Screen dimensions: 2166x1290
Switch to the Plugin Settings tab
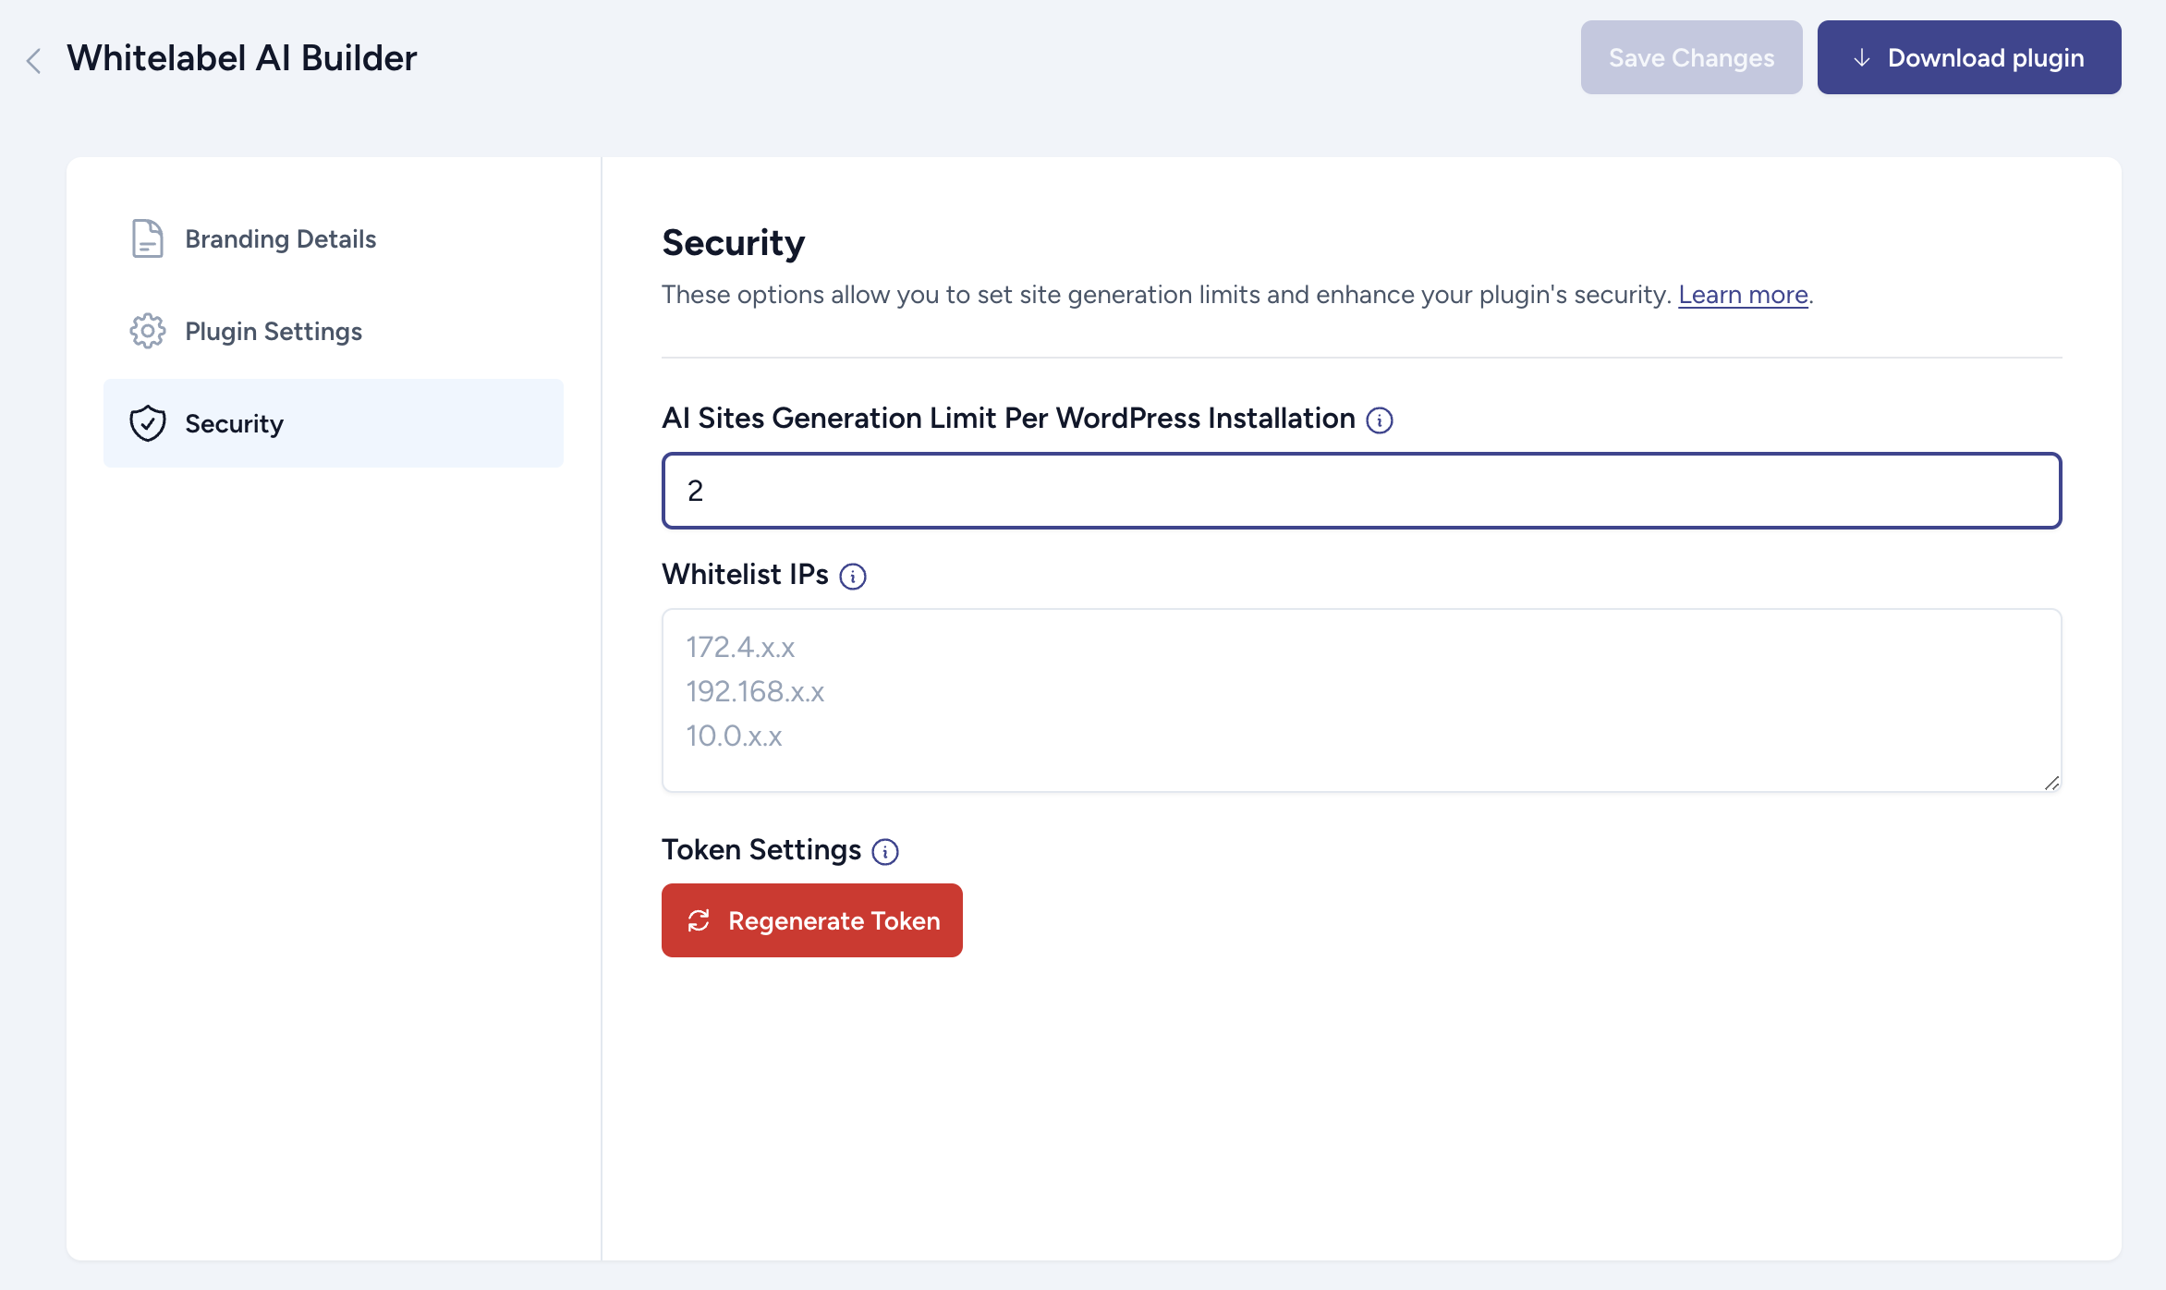click(x=273, y=331)
